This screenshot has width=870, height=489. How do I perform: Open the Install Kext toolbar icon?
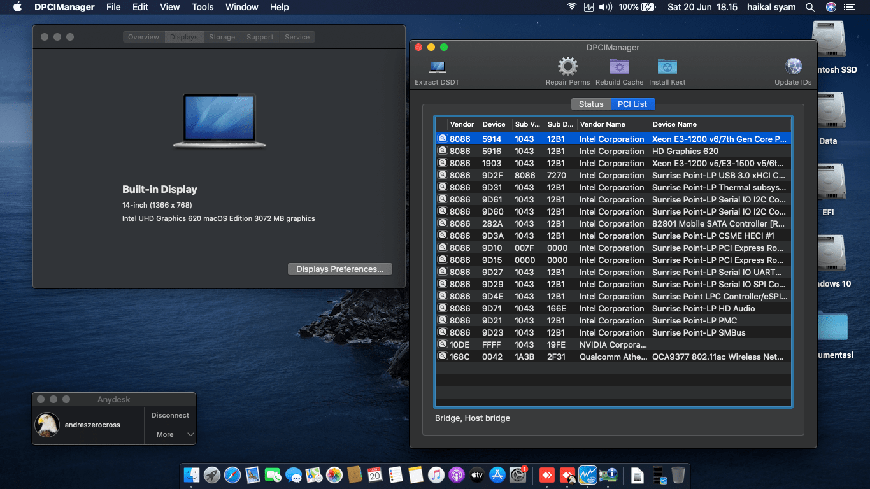(667, 67)
